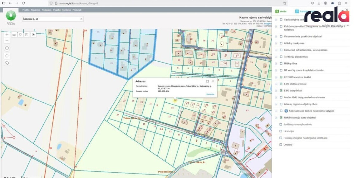Check the Licencijos layer
This screenshot has height=178, width=358.
(281, 131)
